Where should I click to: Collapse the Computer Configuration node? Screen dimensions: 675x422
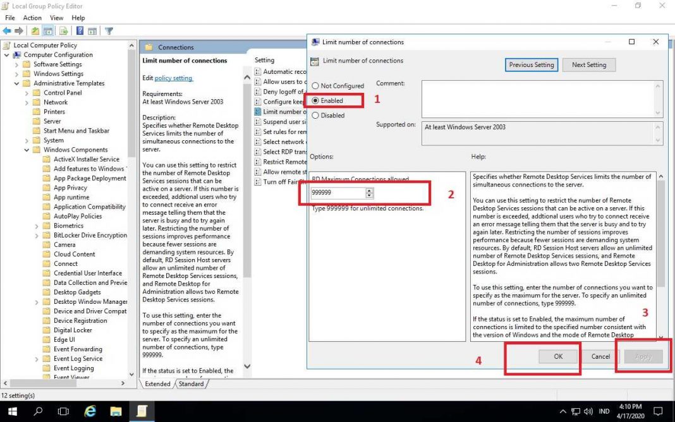point(6,55)
